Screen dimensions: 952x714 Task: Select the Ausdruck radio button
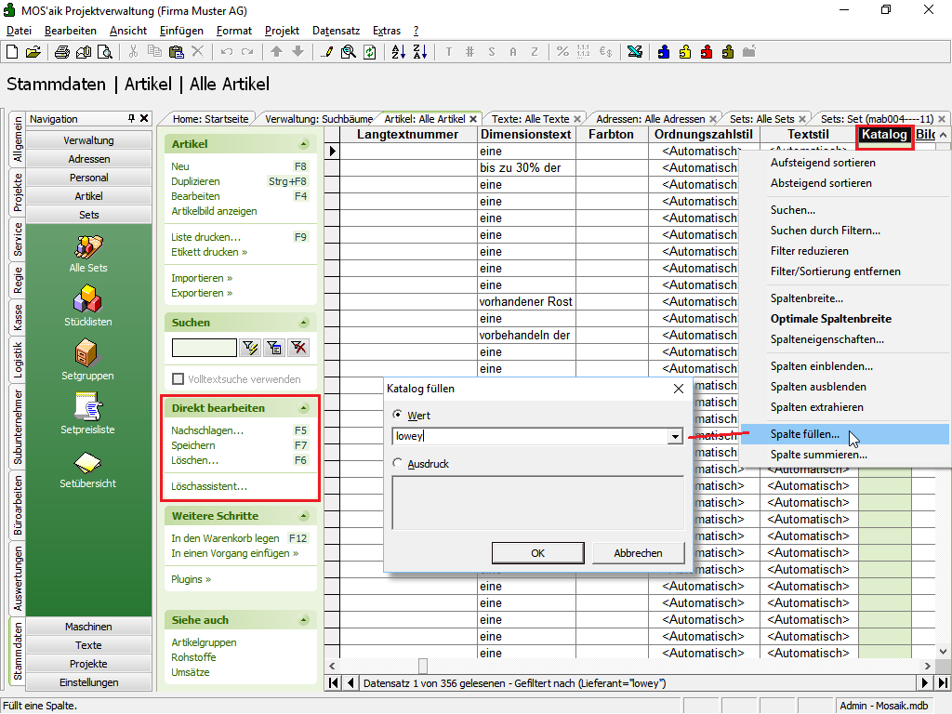pos(399,463)
